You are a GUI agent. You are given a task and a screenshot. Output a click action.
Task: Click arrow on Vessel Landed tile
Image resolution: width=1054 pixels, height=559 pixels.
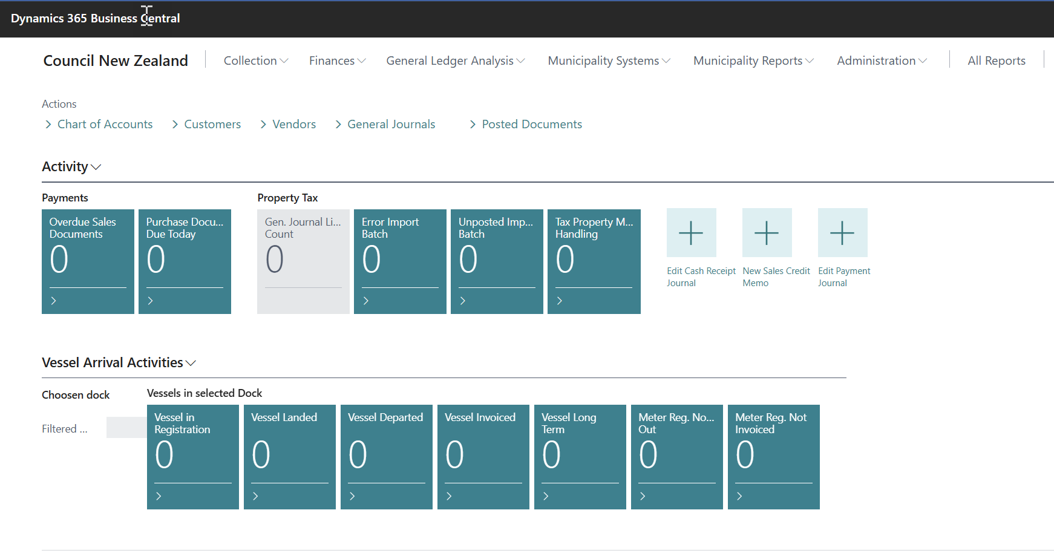(256, 496)
